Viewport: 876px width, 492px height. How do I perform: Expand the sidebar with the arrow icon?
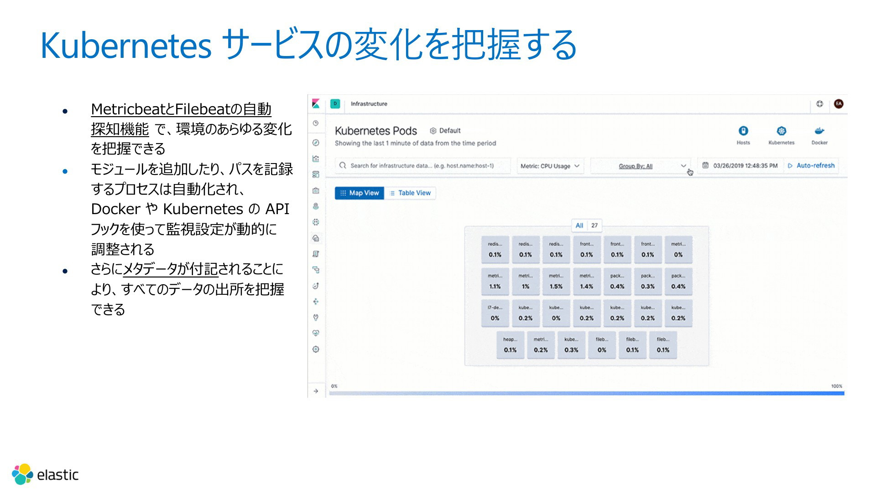pyautogui.click(x=316, y=391)
